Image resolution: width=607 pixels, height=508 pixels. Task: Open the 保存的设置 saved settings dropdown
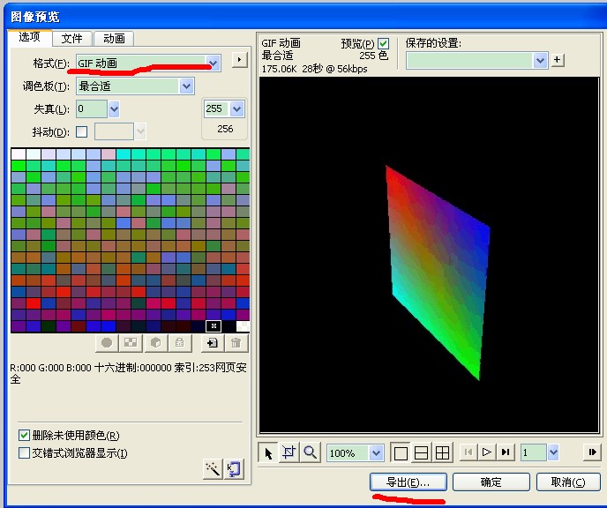point(541,61)
